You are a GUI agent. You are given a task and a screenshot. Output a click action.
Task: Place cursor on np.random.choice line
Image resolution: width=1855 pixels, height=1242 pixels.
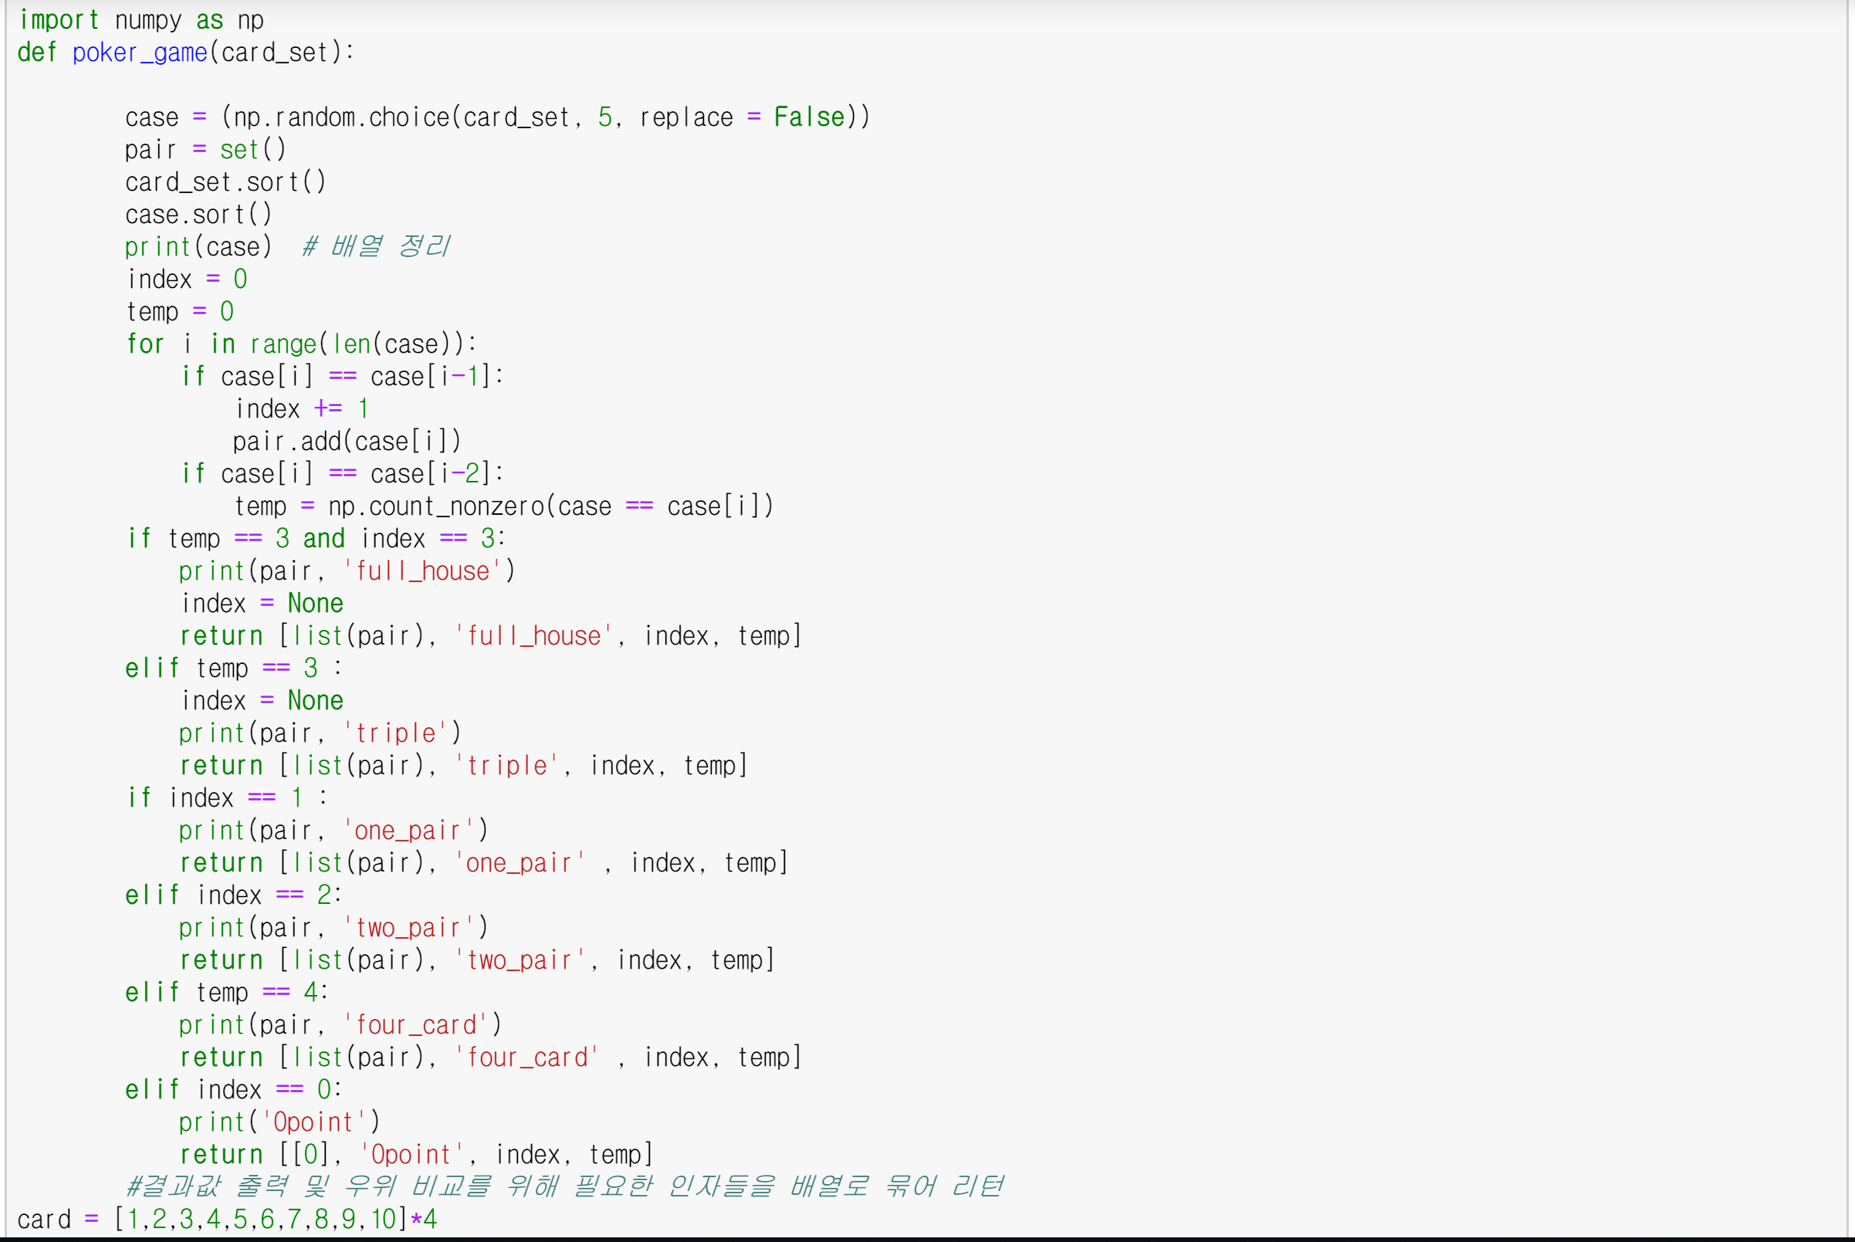click(x=497, y=117)
